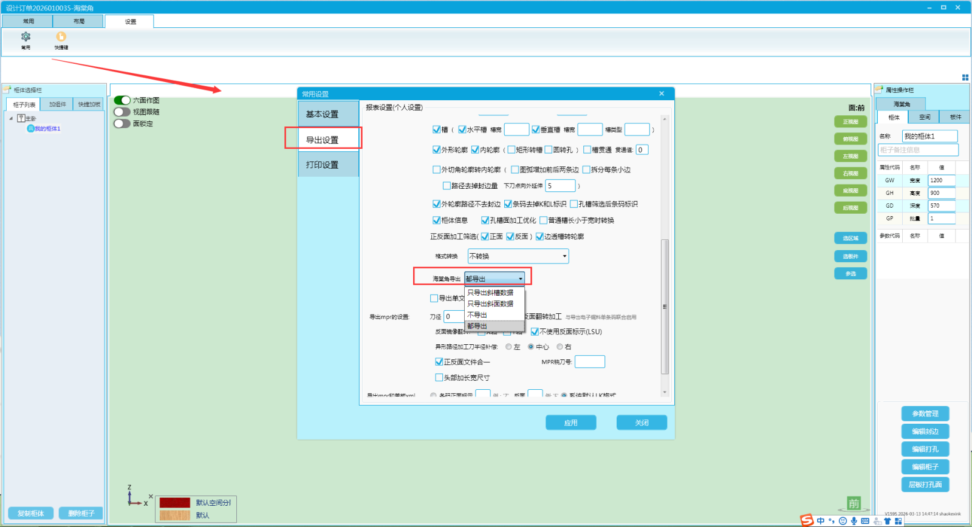The image size is (972, 527).
Task: Switch to the 打印设置 tab
Action: tap(322, 165)
